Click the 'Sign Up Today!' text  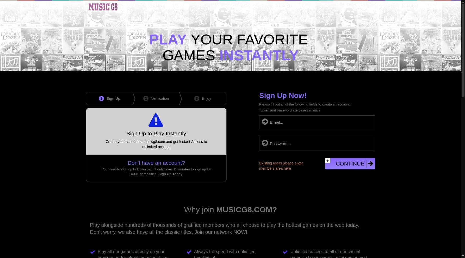[x=171, y=174]
